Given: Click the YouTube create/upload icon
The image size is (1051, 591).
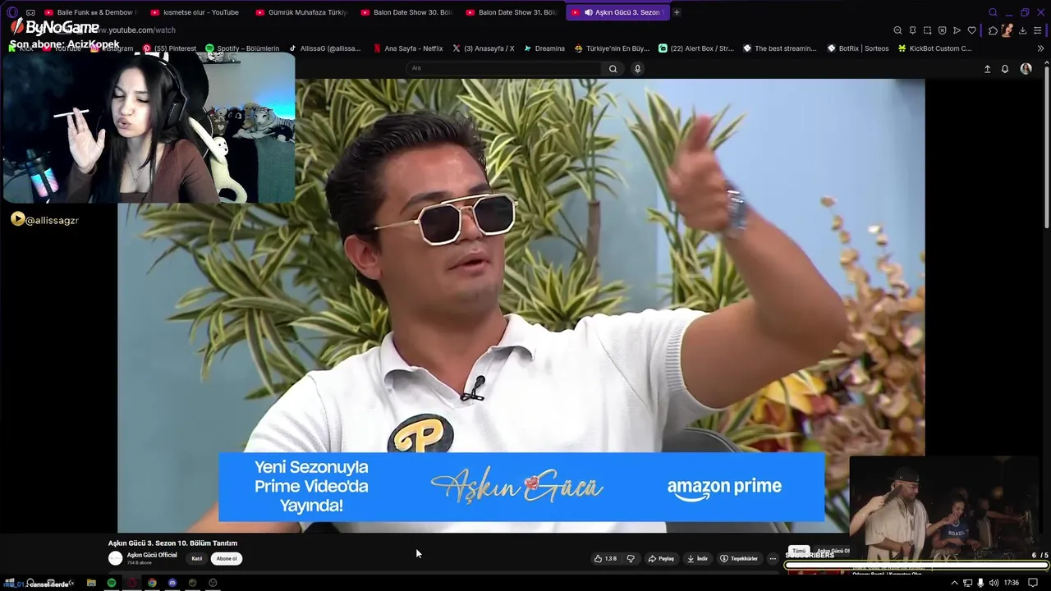Looking at the screenshot, I should pos(987,69).
